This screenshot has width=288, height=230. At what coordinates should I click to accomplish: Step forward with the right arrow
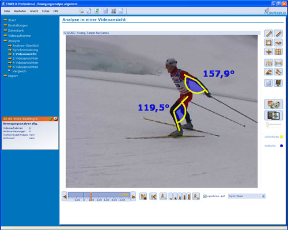[x=133, y=196]
